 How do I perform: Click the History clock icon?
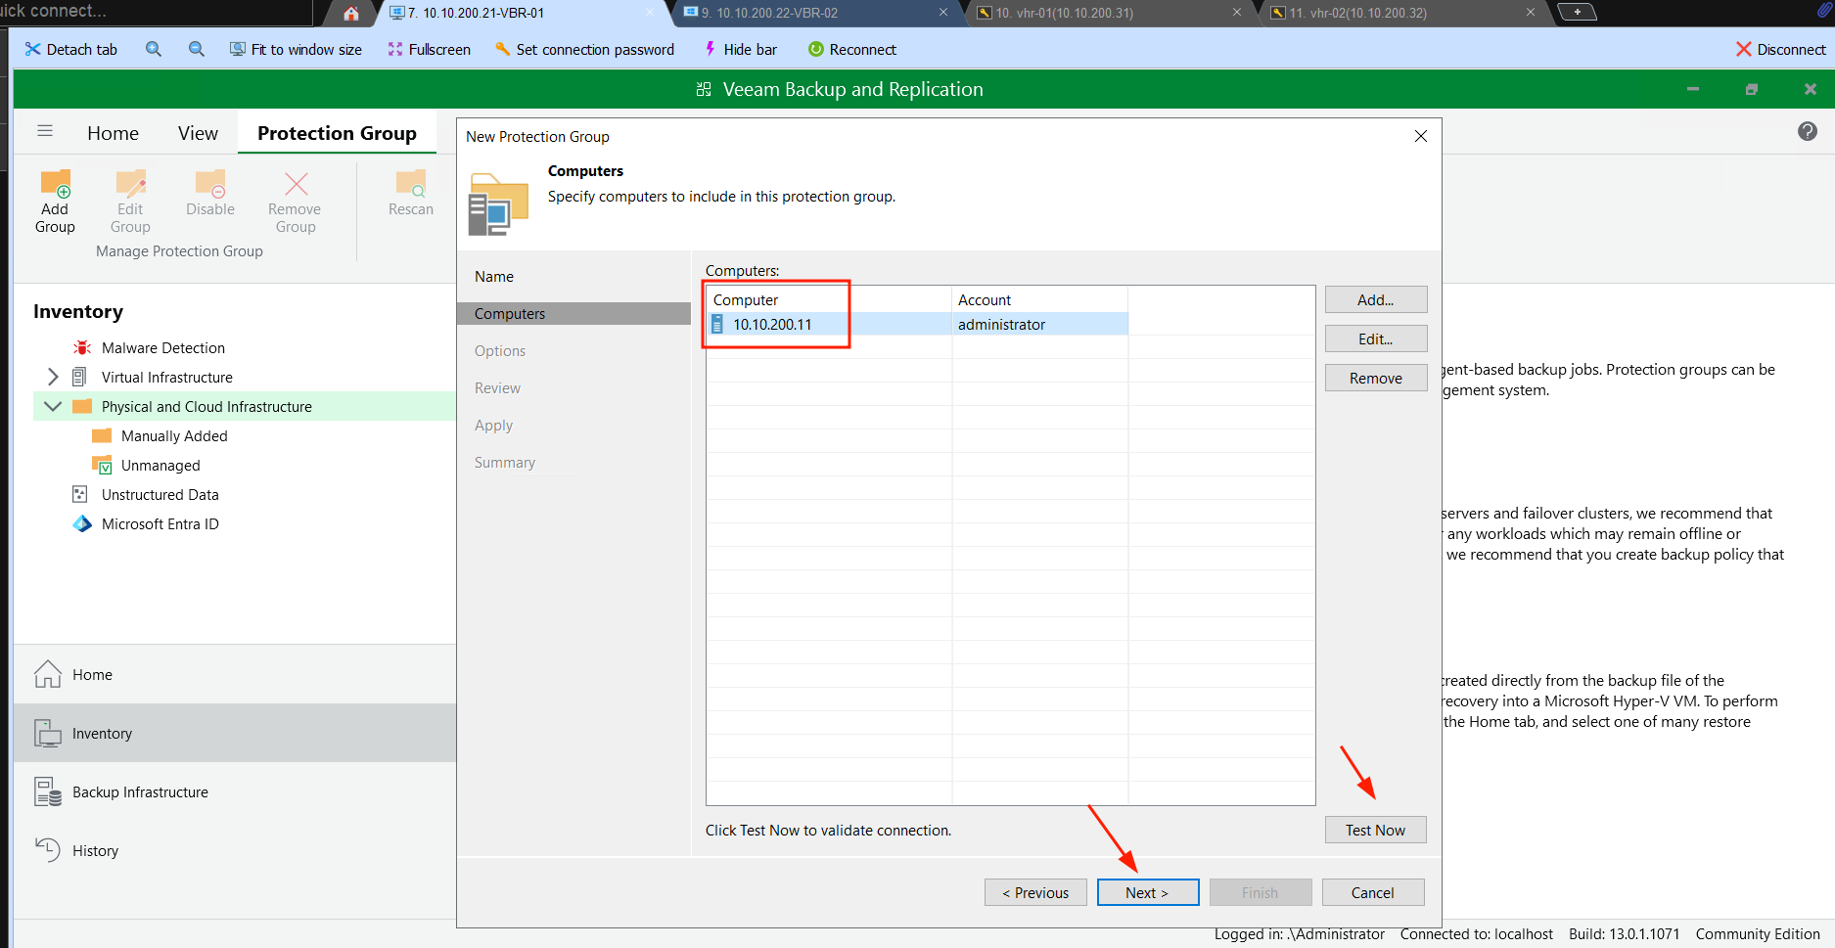coord(48,849)
